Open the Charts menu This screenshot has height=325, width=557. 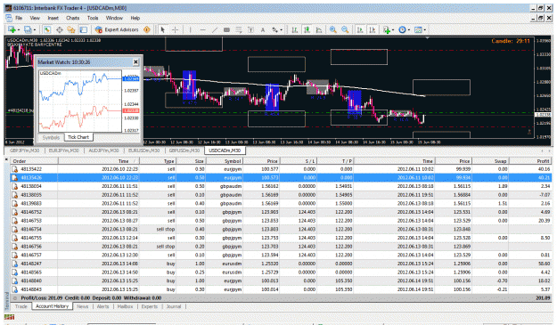[72, 18]
